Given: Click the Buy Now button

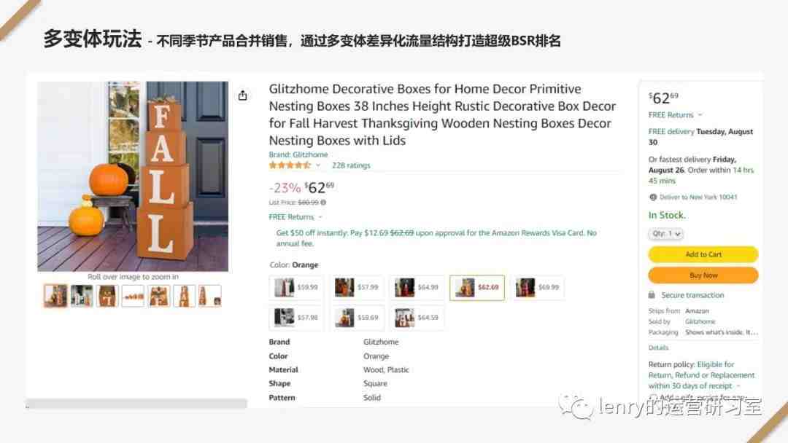Looking at the screenshot, I should [703, 275].
